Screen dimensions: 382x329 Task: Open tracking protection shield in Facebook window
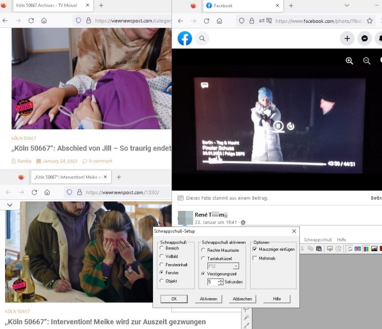click(x=241, y=21)
